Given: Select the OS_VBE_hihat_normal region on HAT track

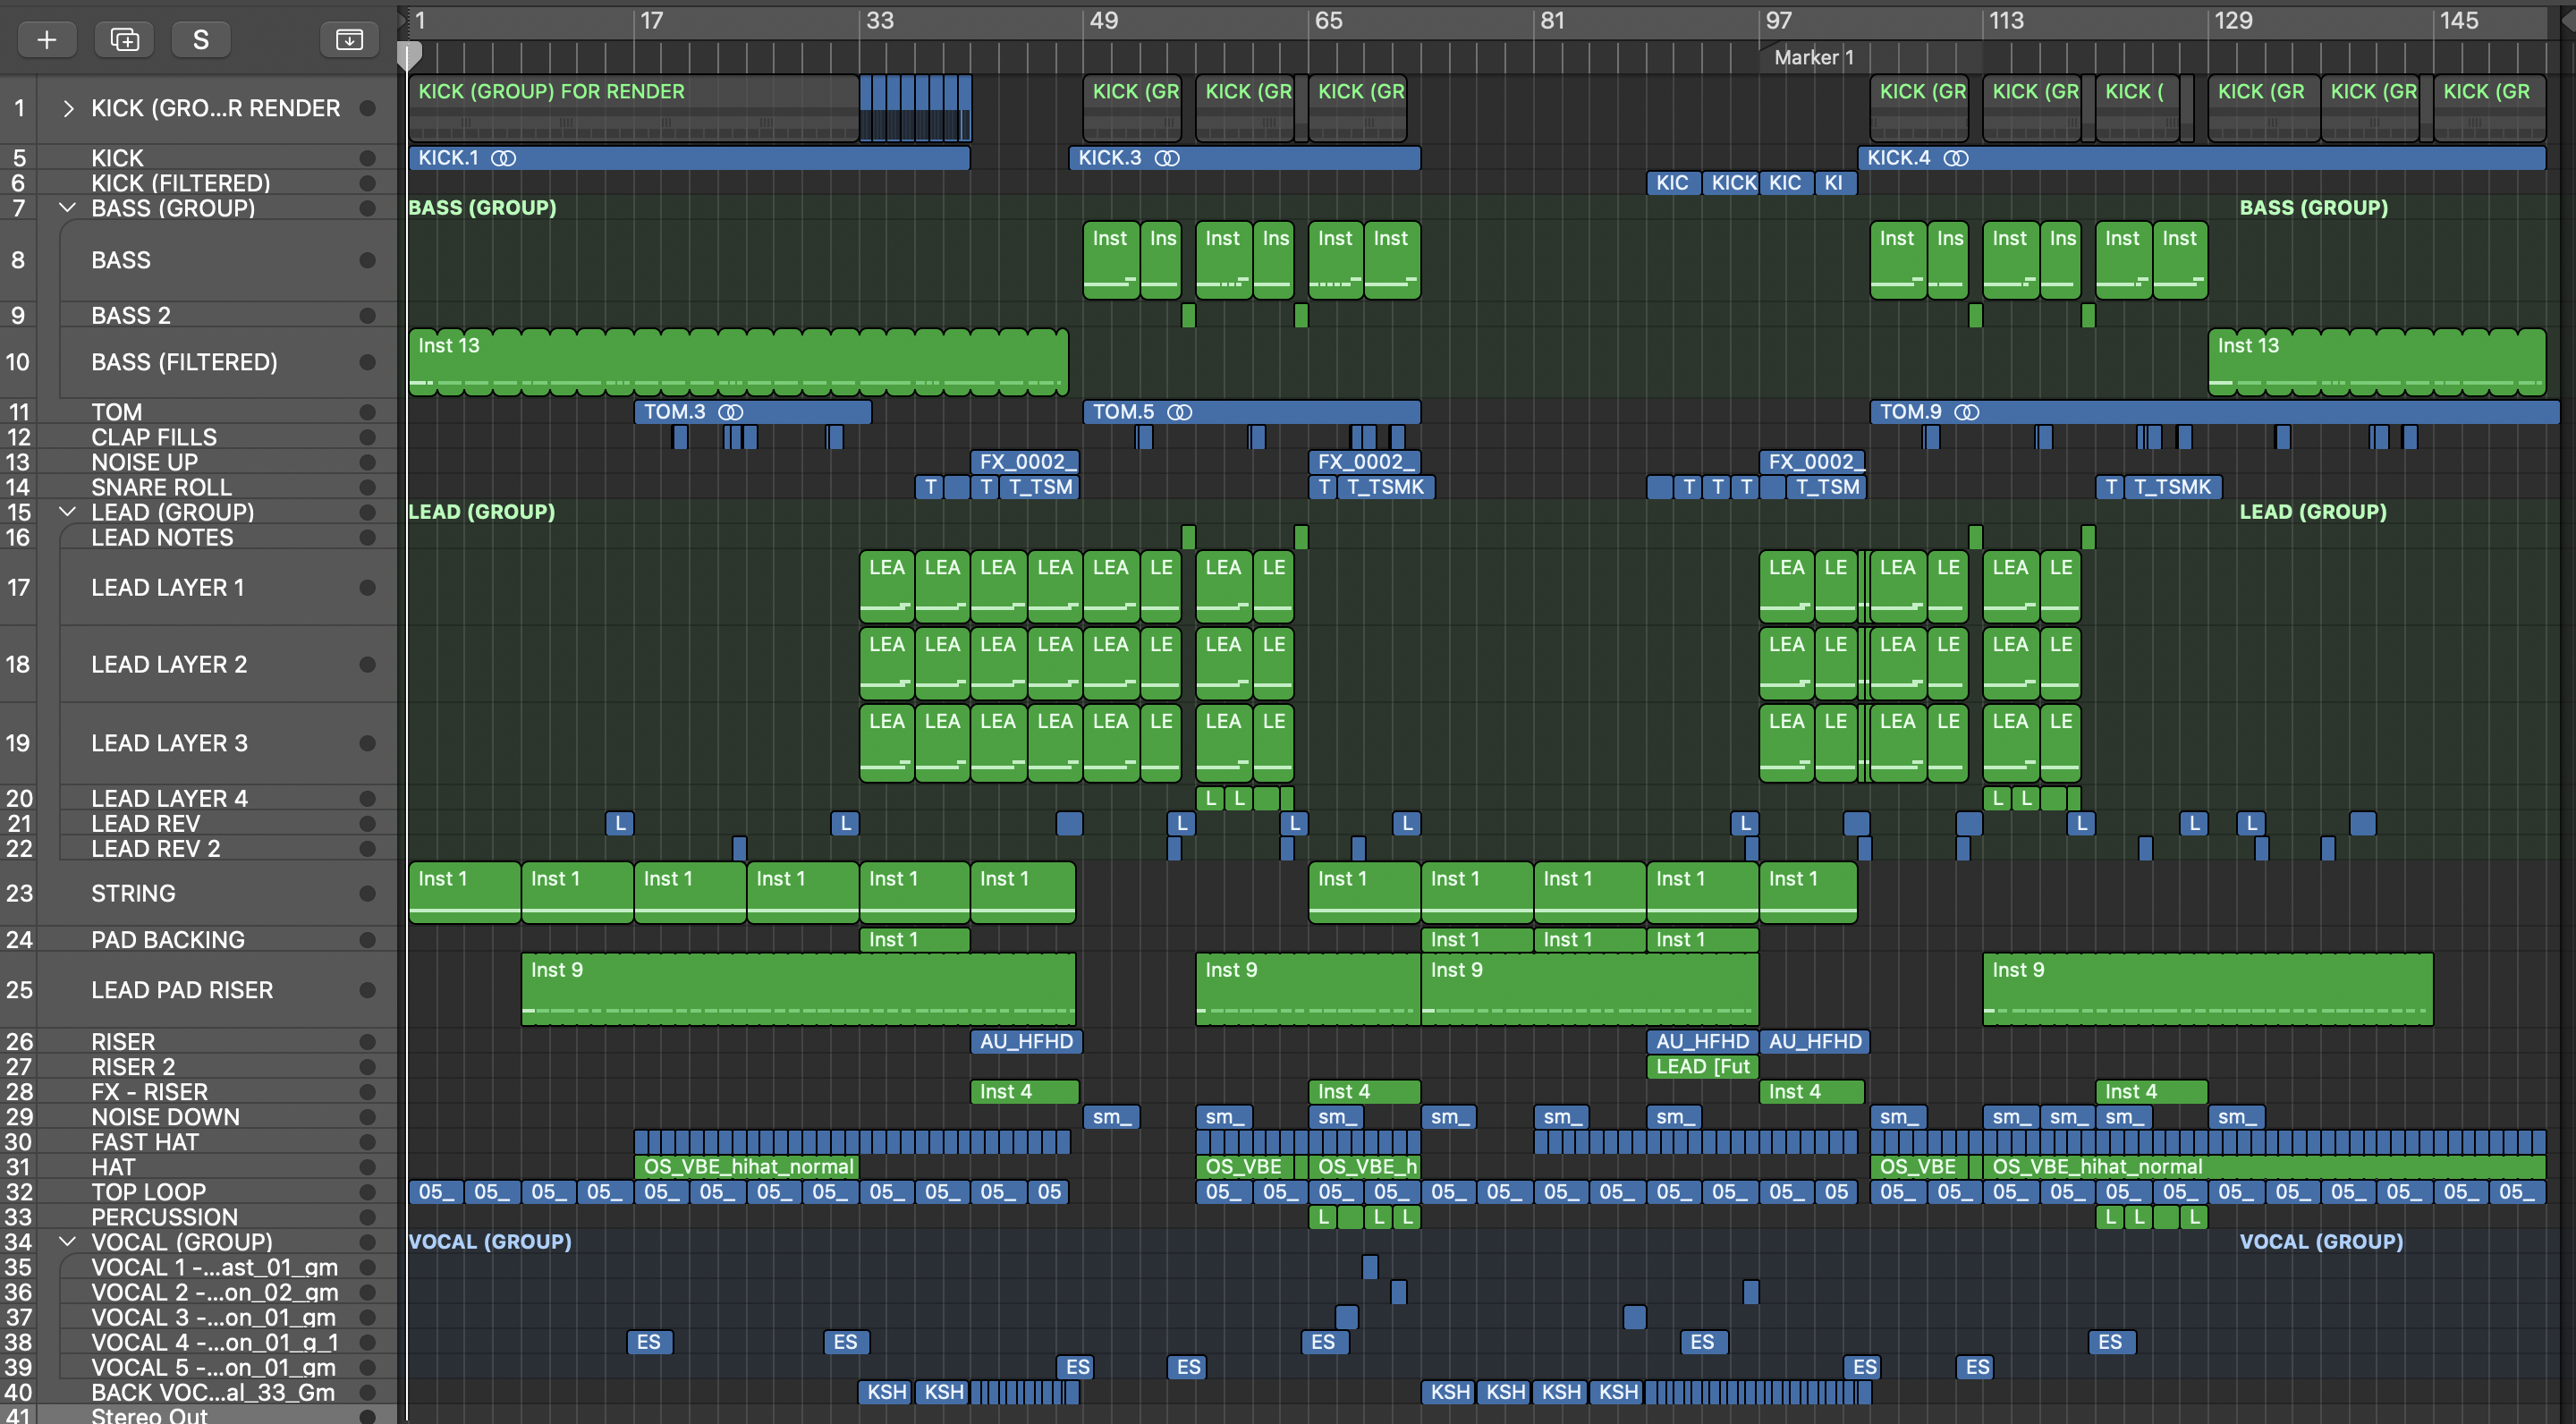Looking at the screenshot, I should 747,1167.
